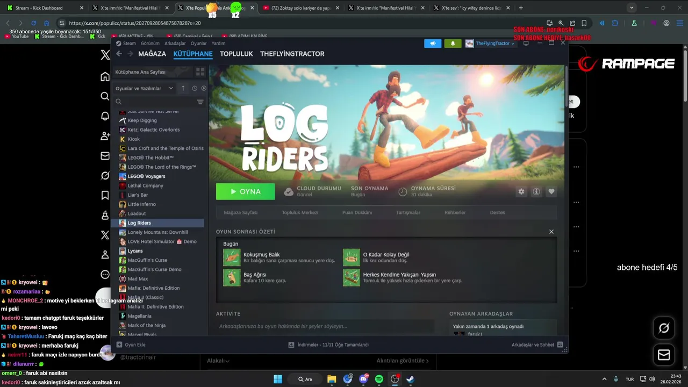Open the Steam announcements megaphone button
This screenshot has width=688, height=387.
(x=433, y=44)
